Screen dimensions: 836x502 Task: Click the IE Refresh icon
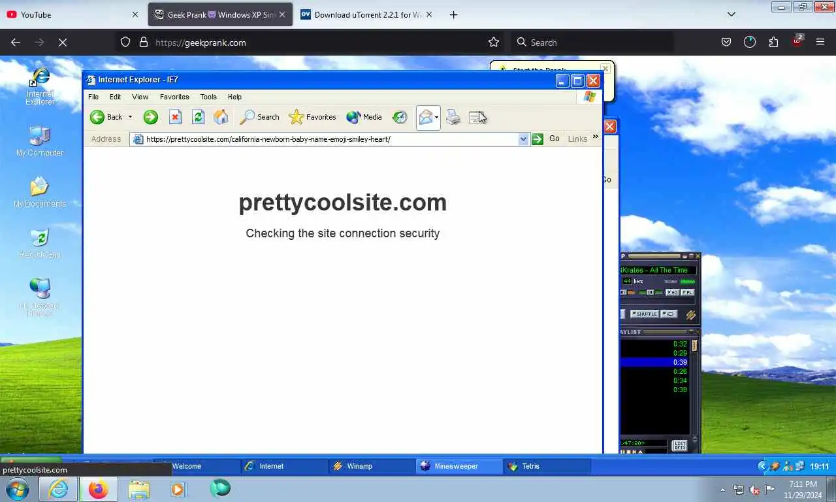tap(199, 117)
